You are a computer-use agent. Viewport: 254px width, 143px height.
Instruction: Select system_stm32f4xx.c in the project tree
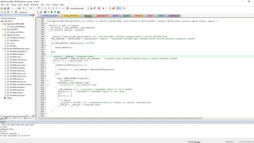tap(17, 32)
